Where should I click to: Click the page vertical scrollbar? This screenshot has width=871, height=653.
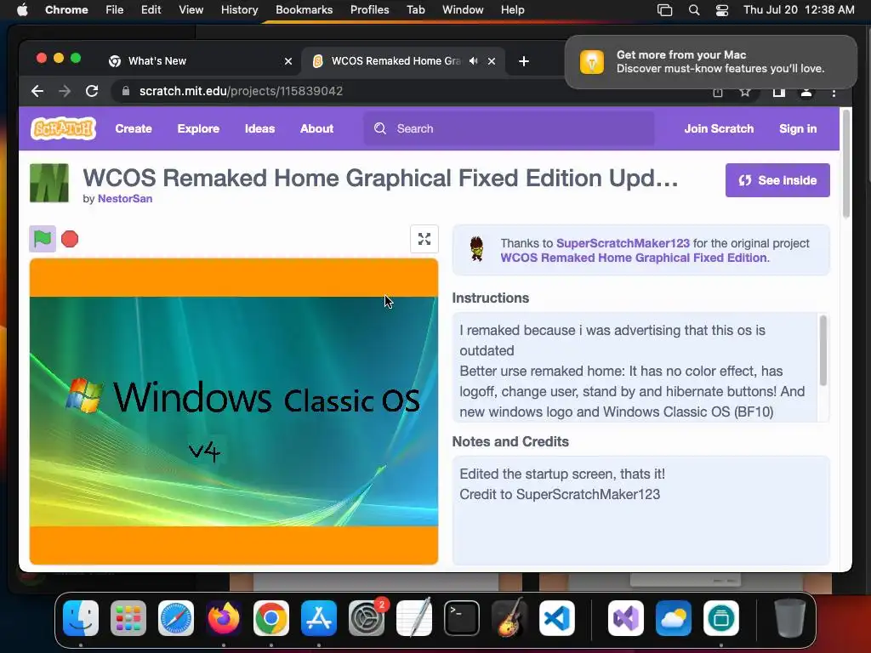[x=846, y=164]
